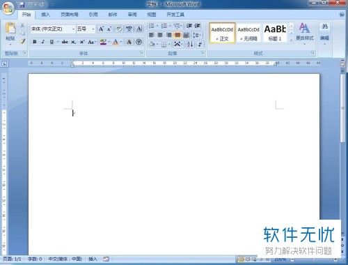Switch to the 开发工具 tab
This screenshot has height=265, width=348.
[x=175, y=15]
